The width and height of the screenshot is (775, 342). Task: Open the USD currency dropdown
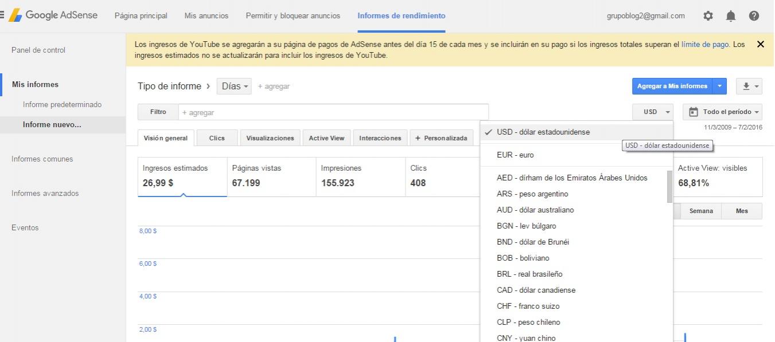(x=653, y=112)
